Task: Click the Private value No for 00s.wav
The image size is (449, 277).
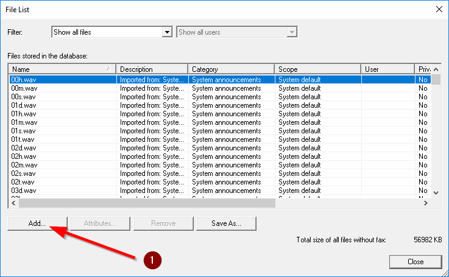Action: pos(423,97)
